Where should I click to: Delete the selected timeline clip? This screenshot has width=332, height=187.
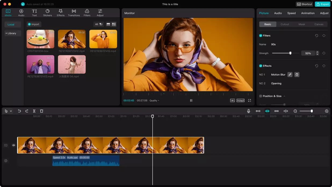point(42,111)
